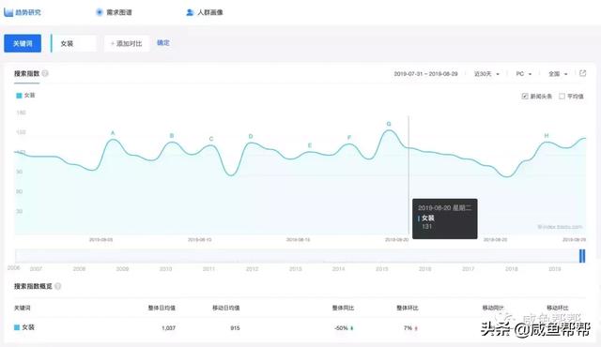Expand the 近30天 period dropdown
The width and height of the screenshot is (601, 347).
tap(486, 74)
